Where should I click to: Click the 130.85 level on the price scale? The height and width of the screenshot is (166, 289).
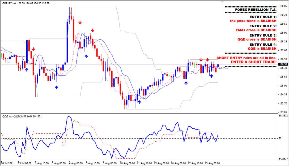click(x=283, y=6)
